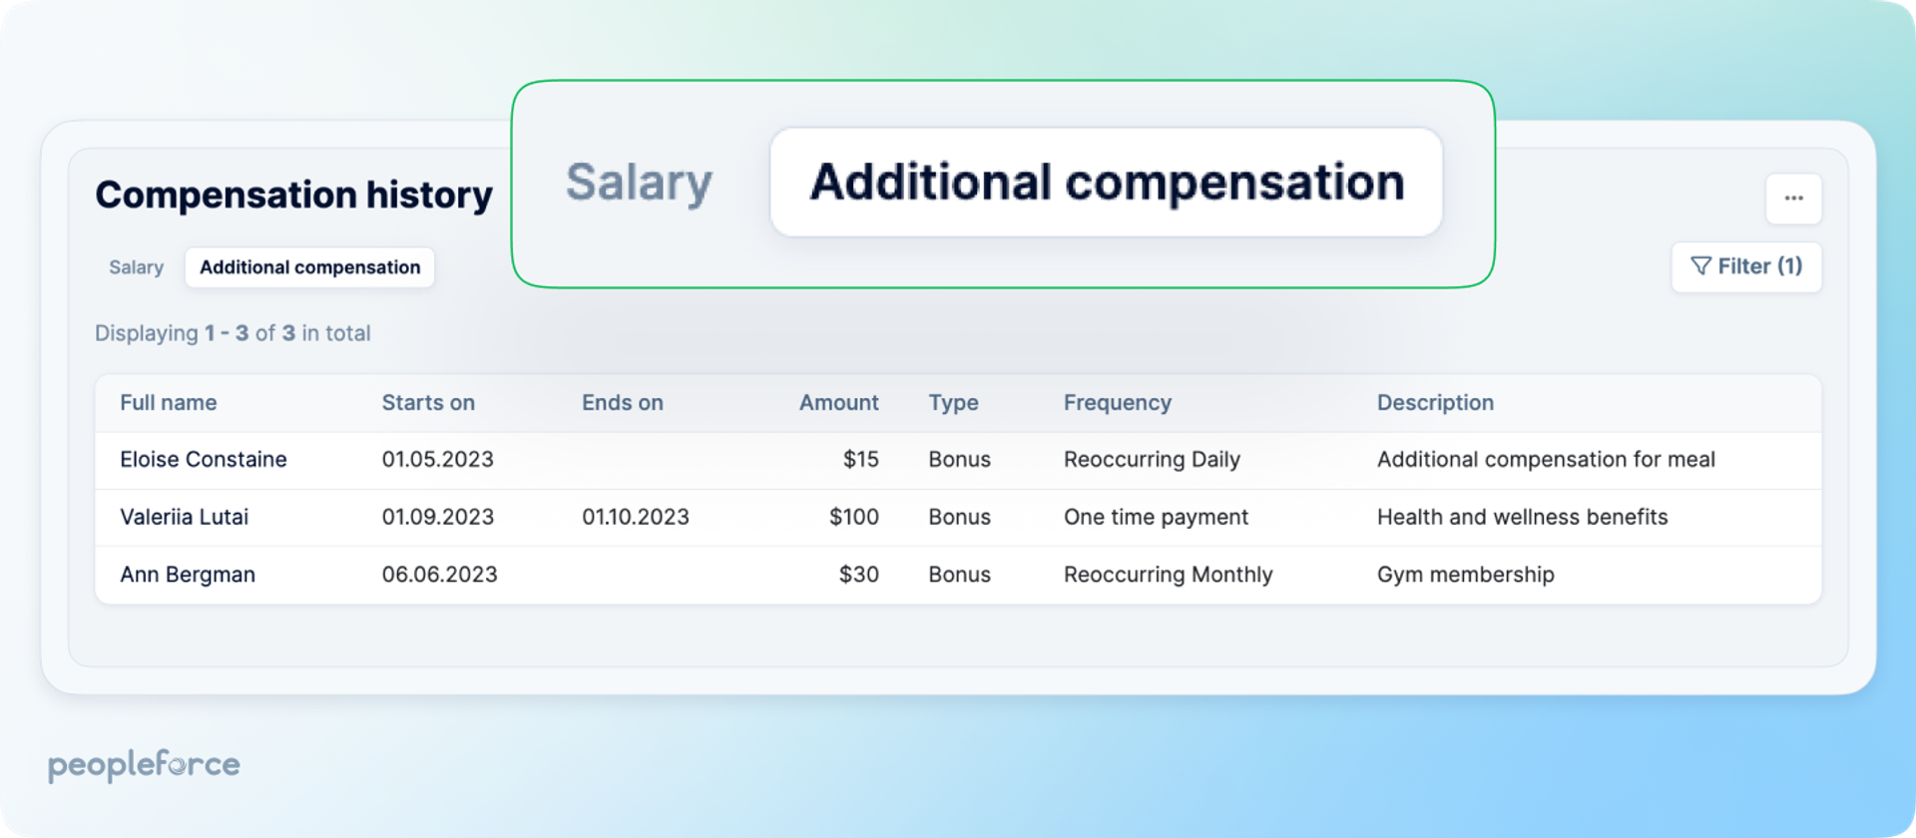Click the Gym membership description cell
The image size is (1916, 838).
[x=1465, y=575]
